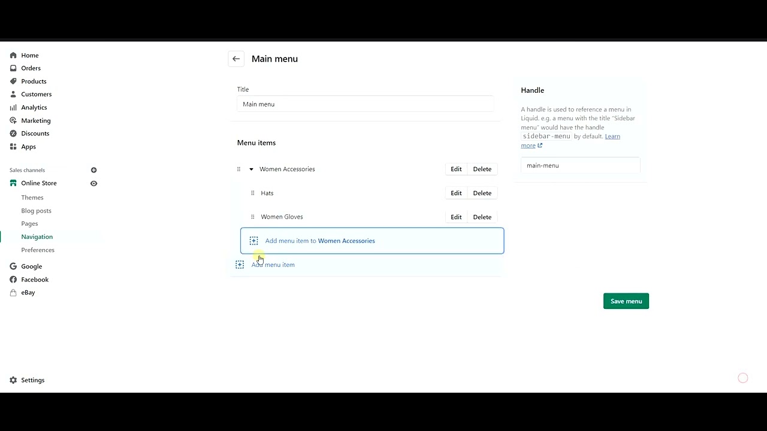Open the Themes section
The width and height of the screenshot is (767, 431).
pos(32,198)
